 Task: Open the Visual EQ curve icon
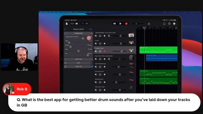point(91,66)
